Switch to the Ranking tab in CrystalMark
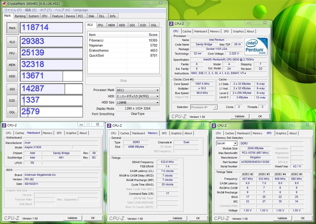The width and height of the screenshot is (316, 224). pos(20,16)
